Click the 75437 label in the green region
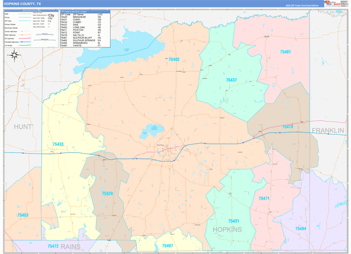This screenshot has width=351, height=254. 231,80
